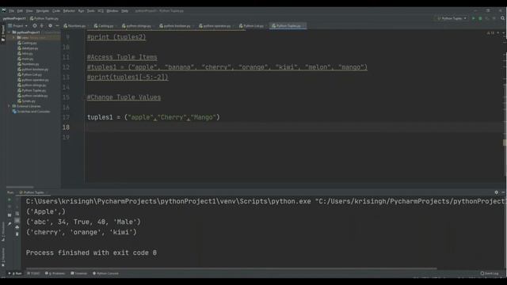
Task: Click Python Tuples.py in the navigation breadcrumb
Action: tap(44, 18)
